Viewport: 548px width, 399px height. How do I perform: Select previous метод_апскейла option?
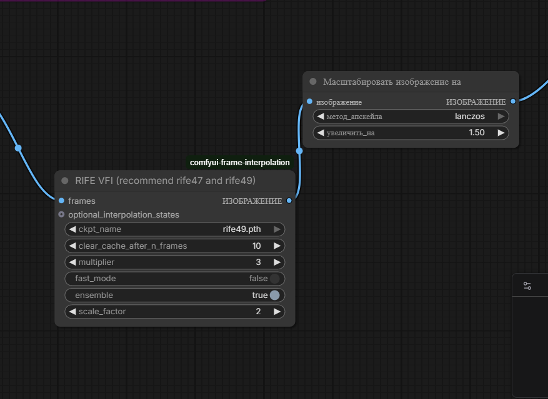321,117
